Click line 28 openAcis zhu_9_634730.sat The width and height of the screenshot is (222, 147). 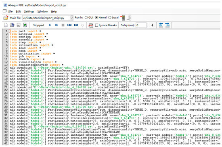tap(69, 107)
